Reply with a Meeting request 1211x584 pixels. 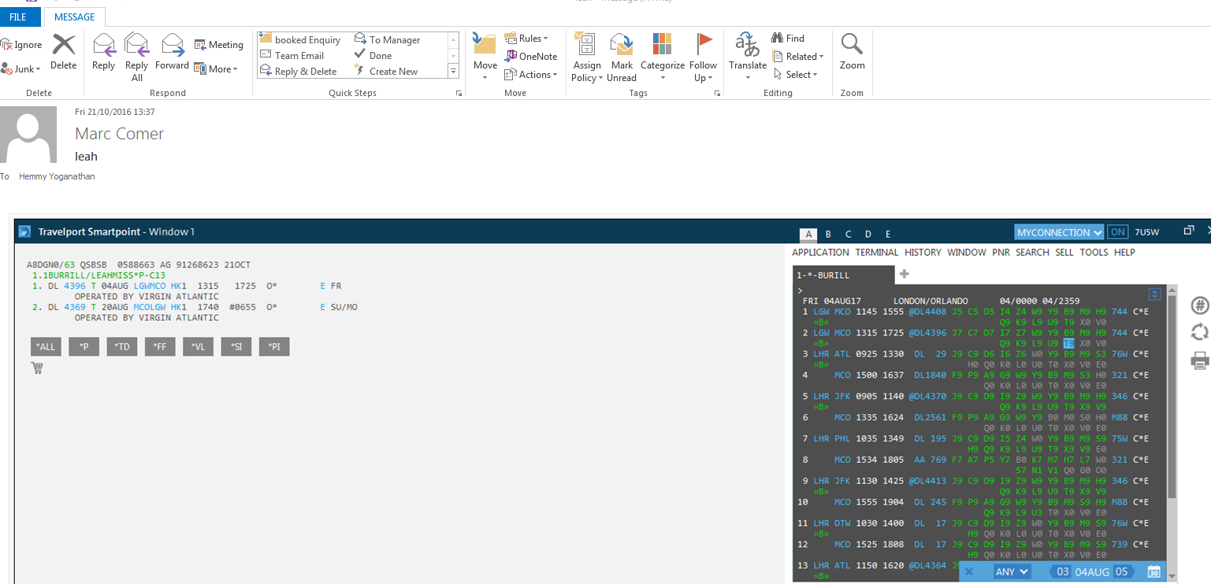pyautogui.click(x=218, y=45)
